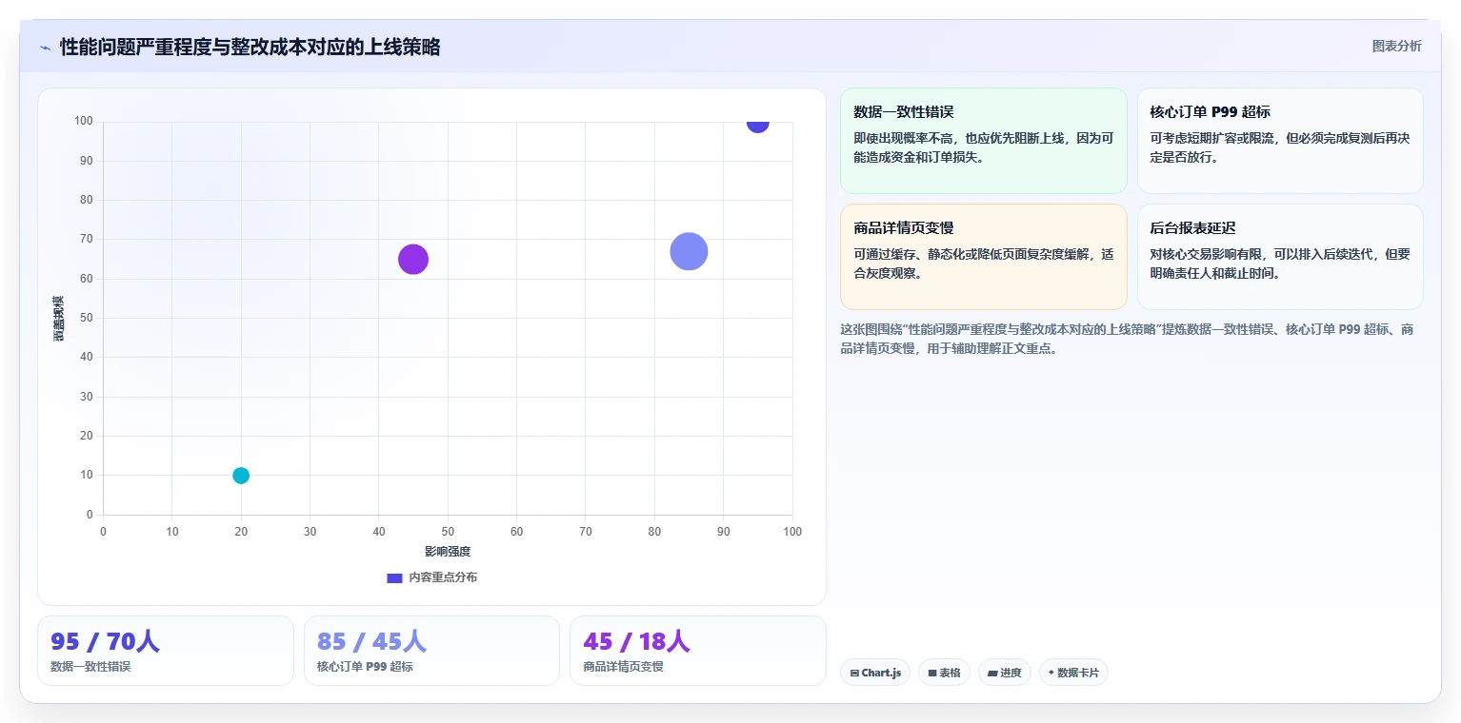Click the main title 性能问题严重程度与整改成本对应的上线策略
Image resolution: width=1461 pixels, height=723 pixels.
(250, 48)
